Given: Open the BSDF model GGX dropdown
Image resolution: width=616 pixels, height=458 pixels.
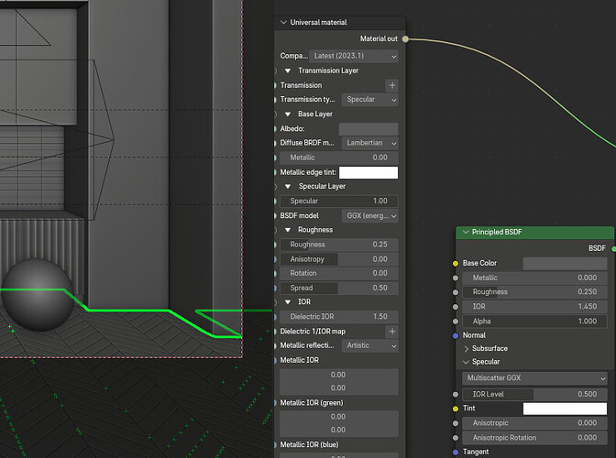Looking at the screenshot, I should [x=369, y=216].
